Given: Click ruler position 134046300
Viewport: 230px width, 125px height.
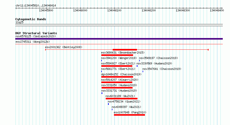Looking at the screenshot, I should coord(183,10).
